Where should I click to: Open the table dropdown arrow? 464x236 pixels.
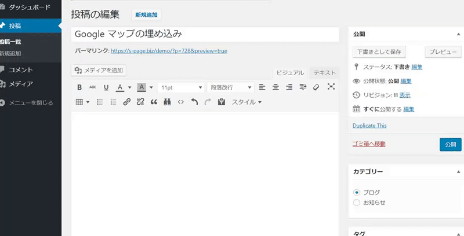coord(88,102)
